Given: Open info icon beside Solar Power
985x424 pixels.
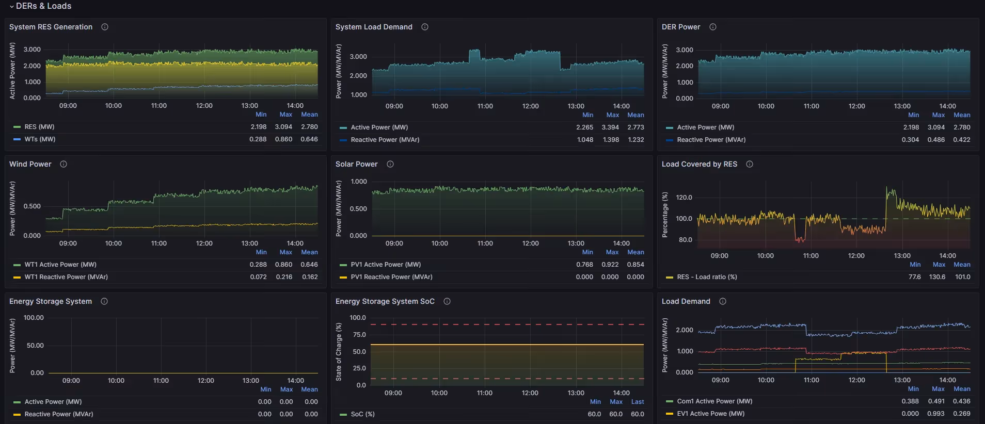Looking at the screenshot, I should 390,164.
